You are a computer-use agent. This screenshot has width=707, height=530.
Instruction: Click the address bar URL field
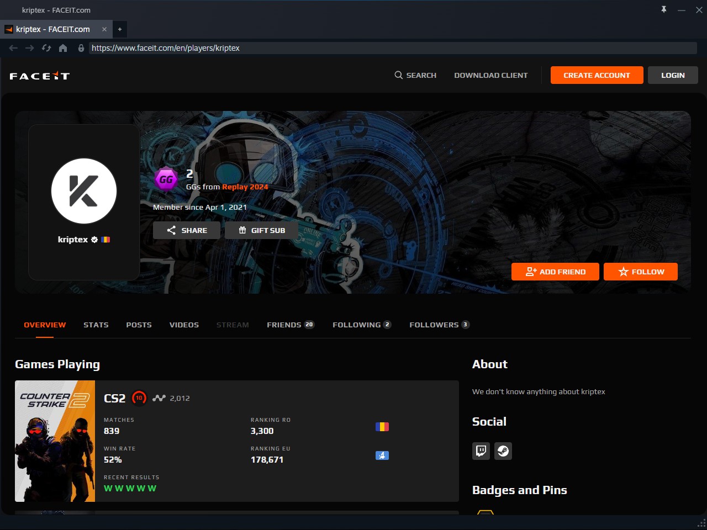[x=393, y=48]
